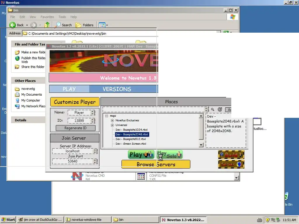Click the Name field stepper
The height and width of the screenshot is (224, 299).
click(93, 113)
